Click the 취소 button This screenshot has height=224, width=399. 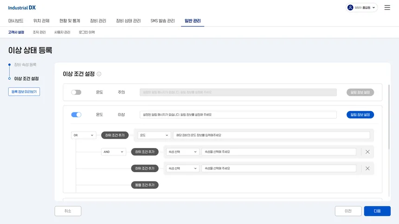[x=68, y=211]
